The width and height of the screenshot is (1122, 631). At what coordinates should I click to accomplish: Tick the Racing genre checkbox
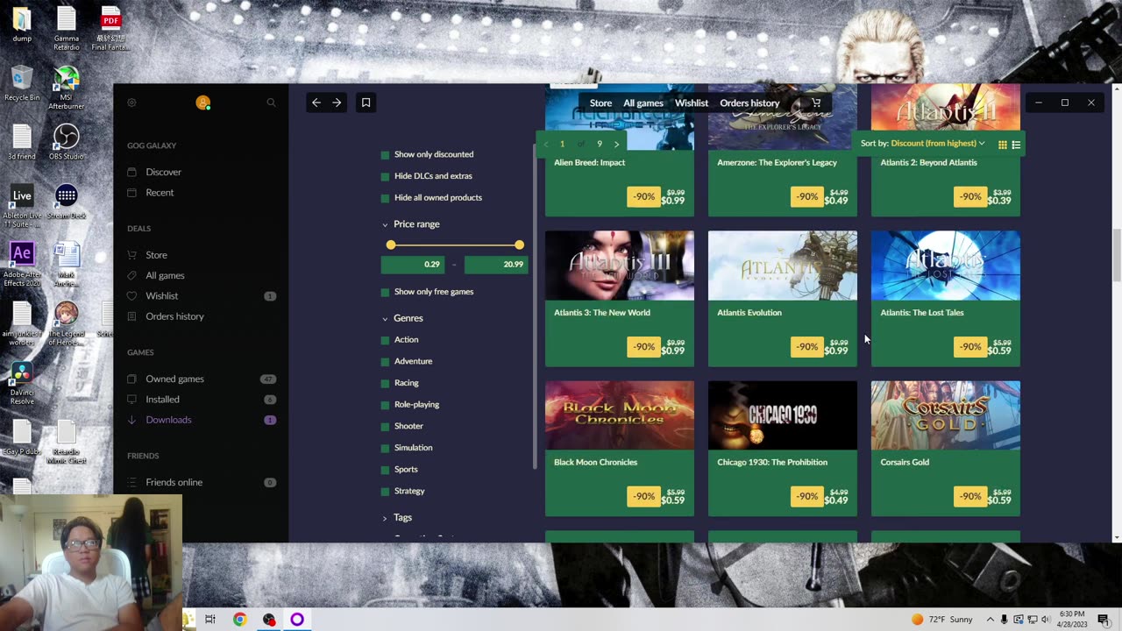(385, 383)
